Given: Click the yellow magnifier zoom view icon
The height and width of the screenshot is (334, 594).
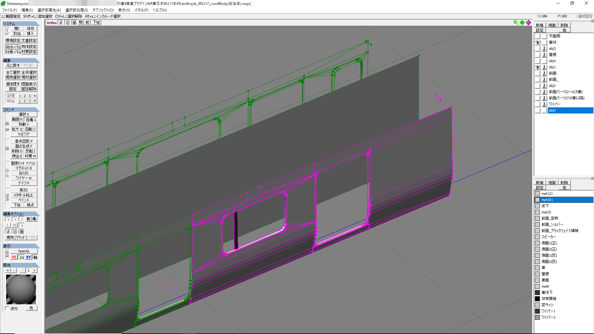Looking at the screenshot, I should [516, 23].
